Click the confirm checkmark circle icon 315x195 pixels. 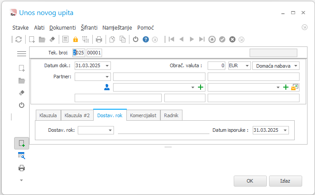pyautogui.click(x=222, y=39)
